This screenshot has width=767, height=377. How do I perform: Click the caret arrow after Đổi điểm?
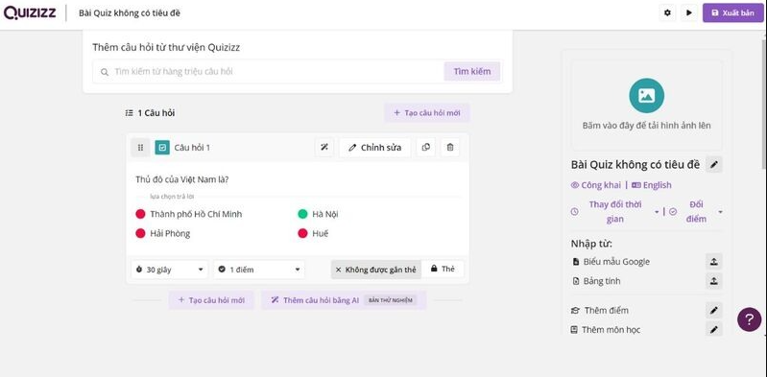pyautogui.click(x=720, y=212)
